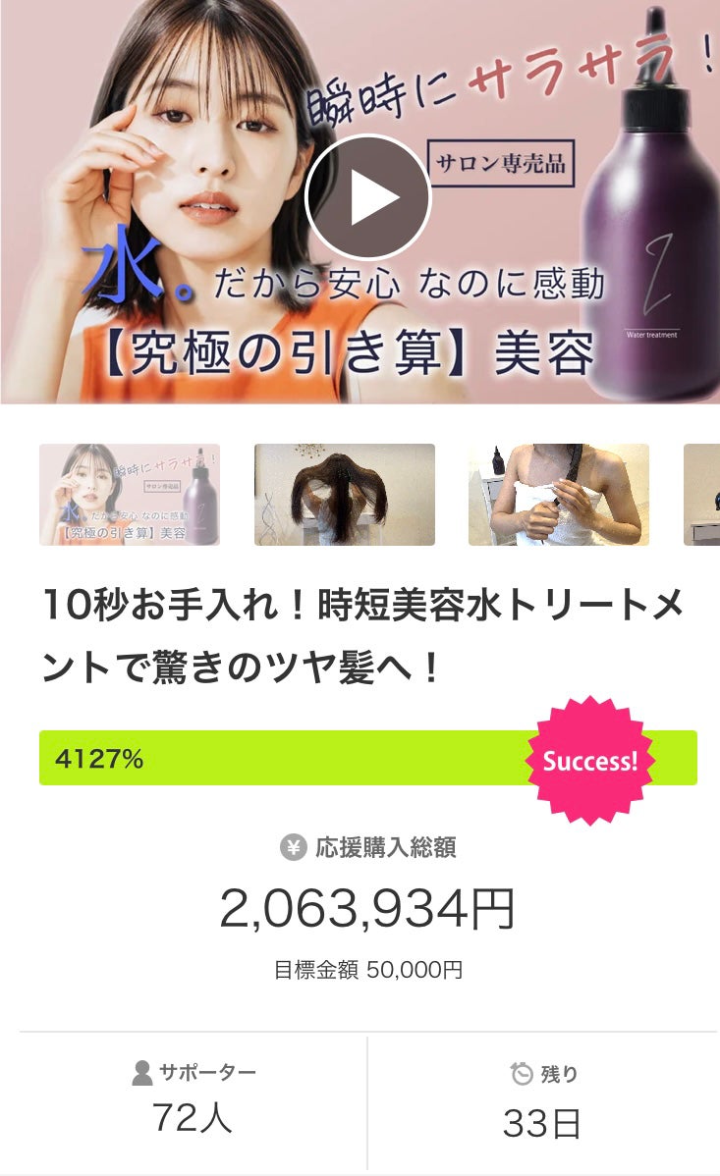Tap the supporter person icon

coord(141,1073)
